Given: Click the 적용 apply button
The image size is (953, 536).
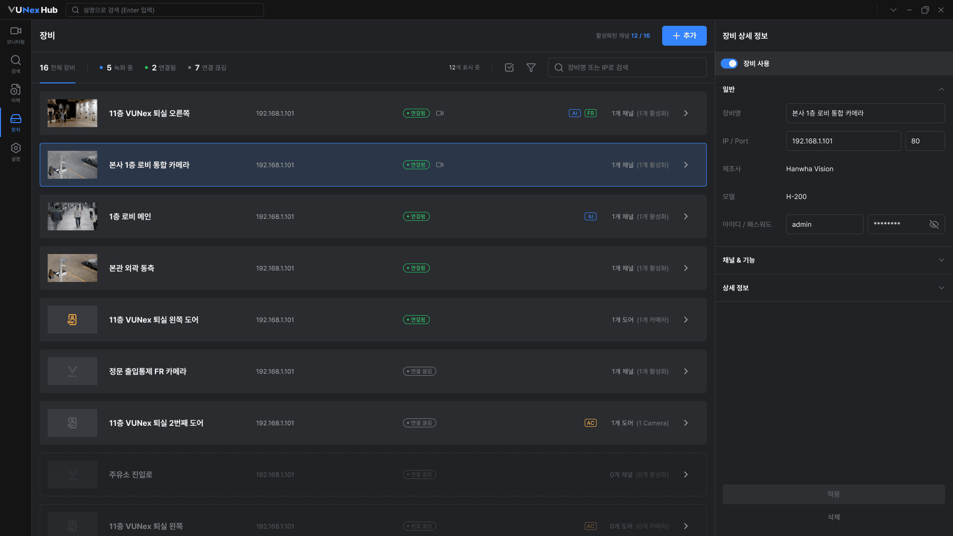Looking at the screenshot, I should coord(834,494).
